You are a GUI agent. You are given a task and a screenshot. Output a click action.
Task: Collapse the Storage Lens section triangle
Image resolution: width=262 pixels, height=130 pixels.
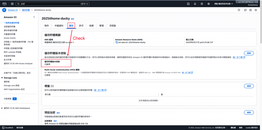pyautogui.click(x=2, y=78)
